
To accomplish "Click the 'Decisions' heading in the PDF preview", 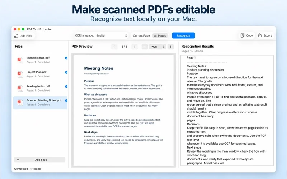I will [x=90, y=115].
